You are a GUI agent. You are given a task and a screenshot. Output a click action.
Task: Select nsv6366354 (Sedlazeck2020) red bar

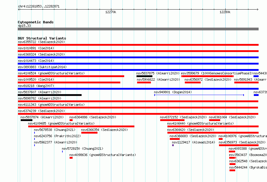[x=89, y=133]
